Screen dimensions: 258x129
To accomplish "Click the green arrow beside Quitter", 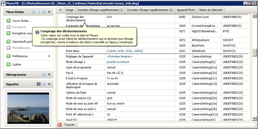I will tap(8, 64).
